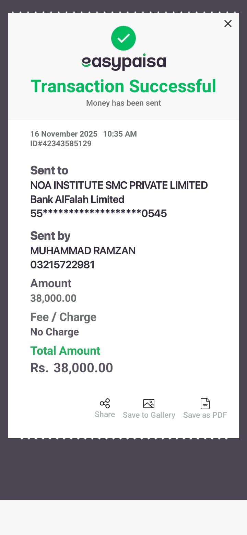
Task: Click the green Total Amount label
Action: point(65,351)
